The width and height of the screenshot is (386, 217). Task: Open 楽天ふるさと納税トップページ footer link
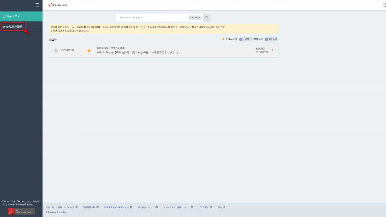pyautogui.click(x=60, y=207)
